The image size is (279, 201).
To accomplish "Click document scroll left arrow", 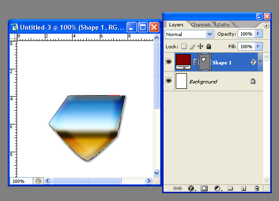I will [48, 181].
